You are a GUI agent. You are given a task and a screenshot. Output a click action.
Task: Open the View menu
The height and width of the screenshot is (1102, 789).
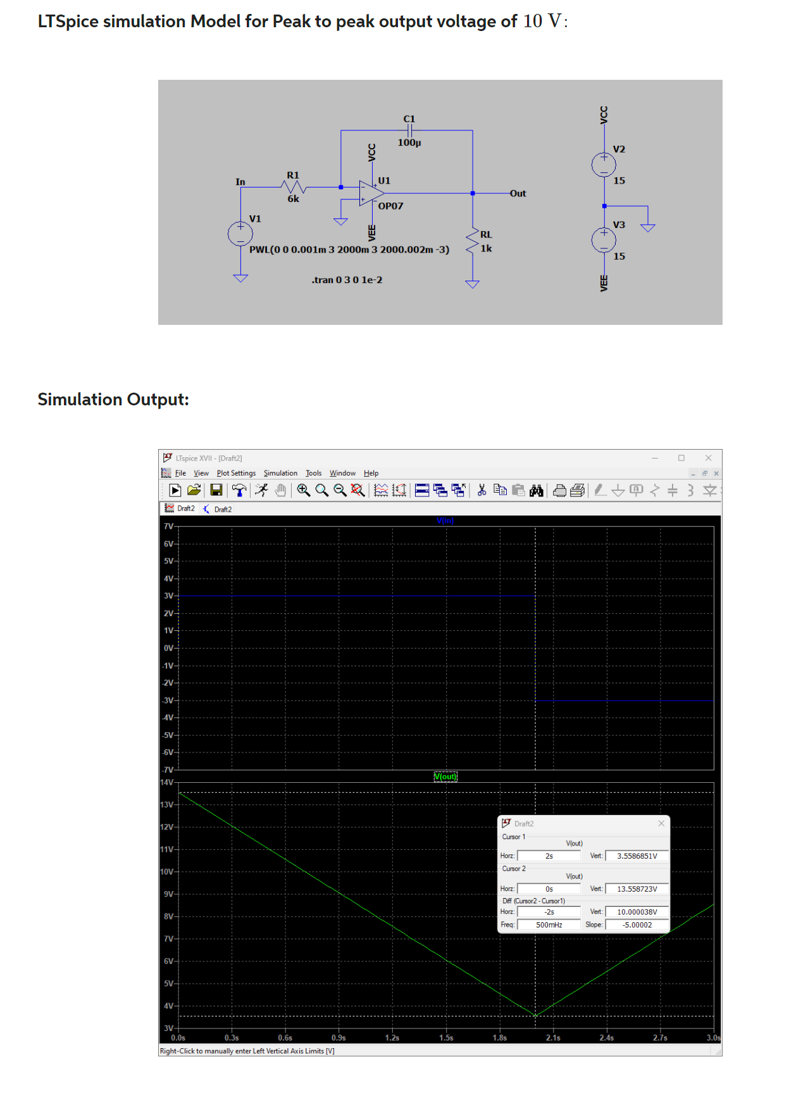point(201,473)
